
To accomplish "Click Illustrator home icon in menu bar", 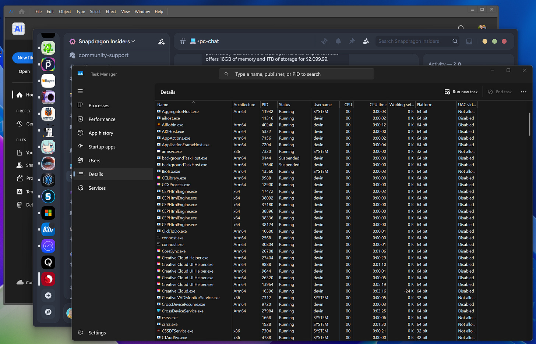I will pyautogui.click(x=22, y=12).
